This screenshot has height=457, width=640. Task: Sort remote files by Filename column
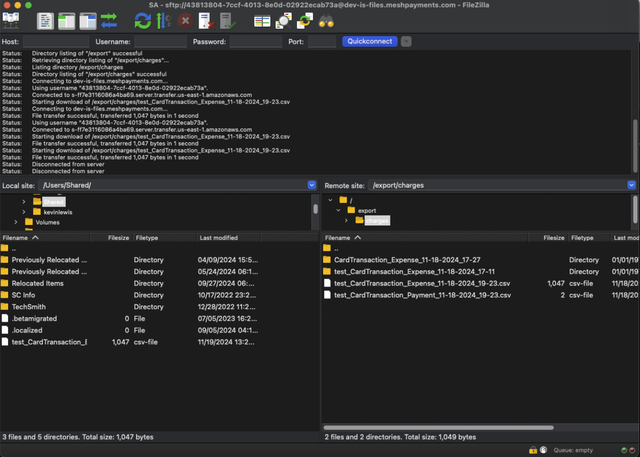[425, 238]
